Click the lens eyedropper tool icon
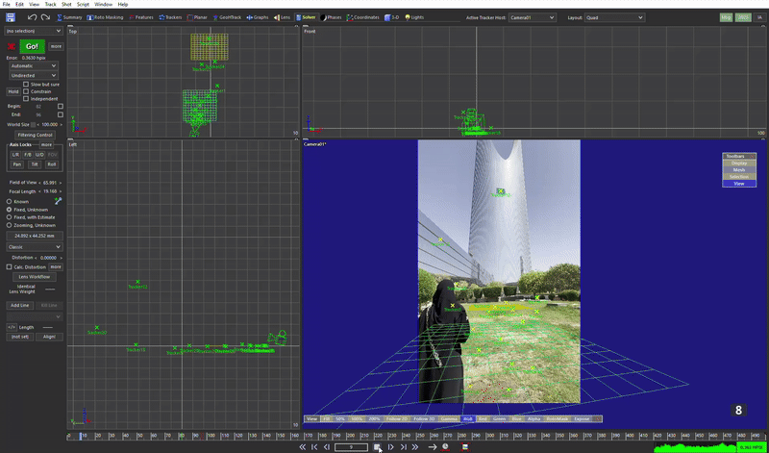This screenshot has height=453, width=769. point(58,201)
